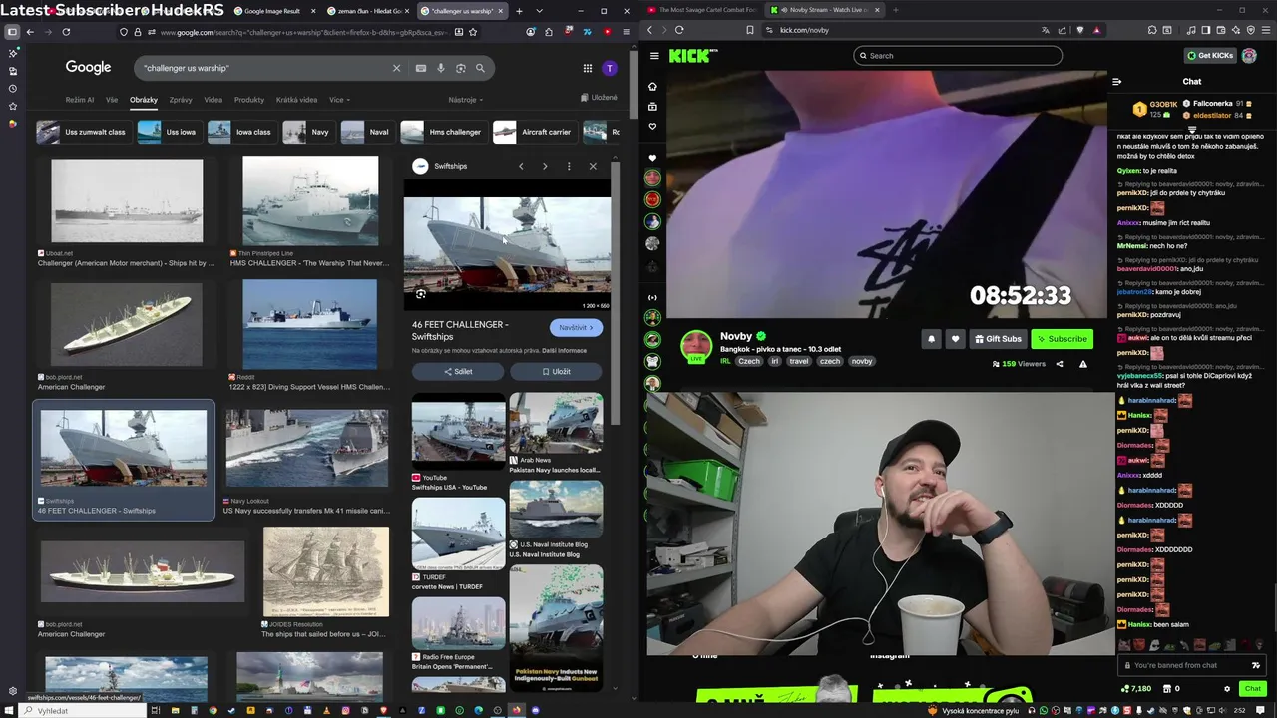Click the green Subscribe button

(1062, 339)
